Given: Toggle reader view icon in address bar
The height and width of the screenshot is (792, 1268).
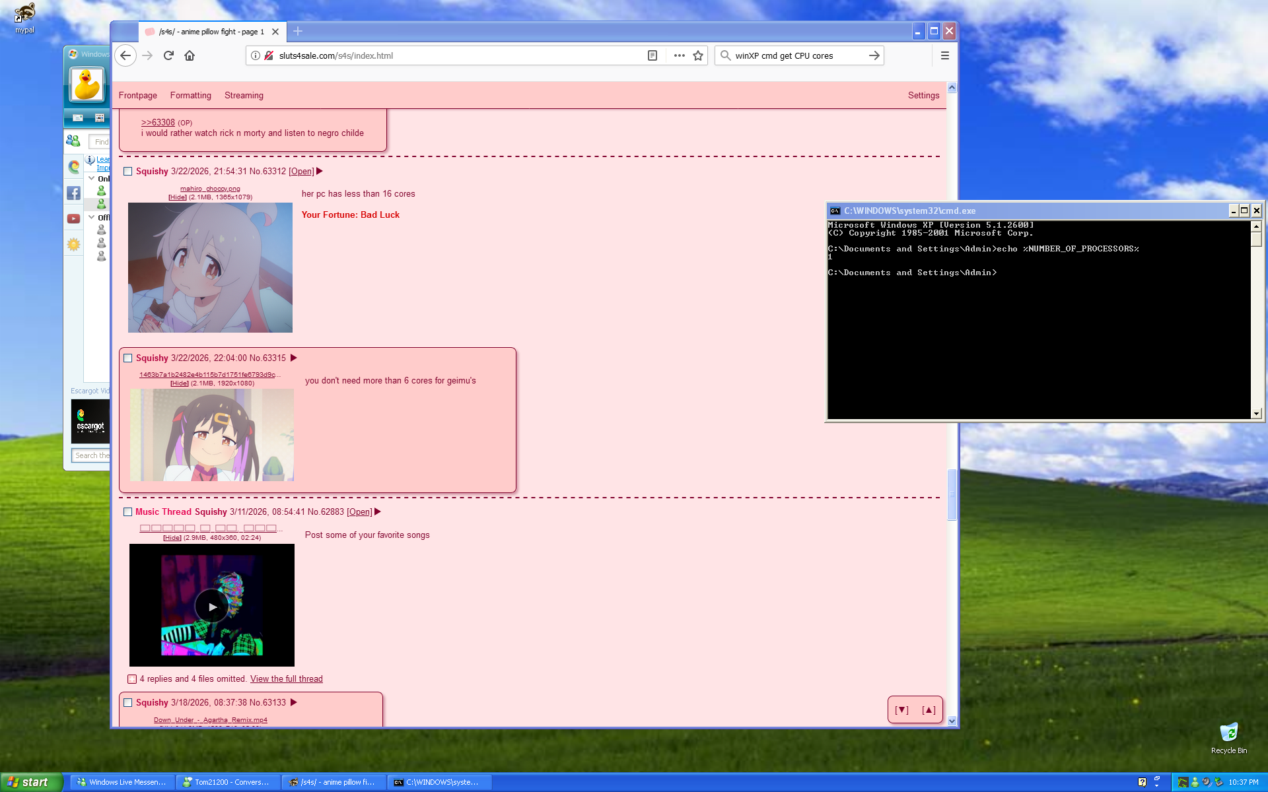Looking at the screenshot, I should pos(652,55).
